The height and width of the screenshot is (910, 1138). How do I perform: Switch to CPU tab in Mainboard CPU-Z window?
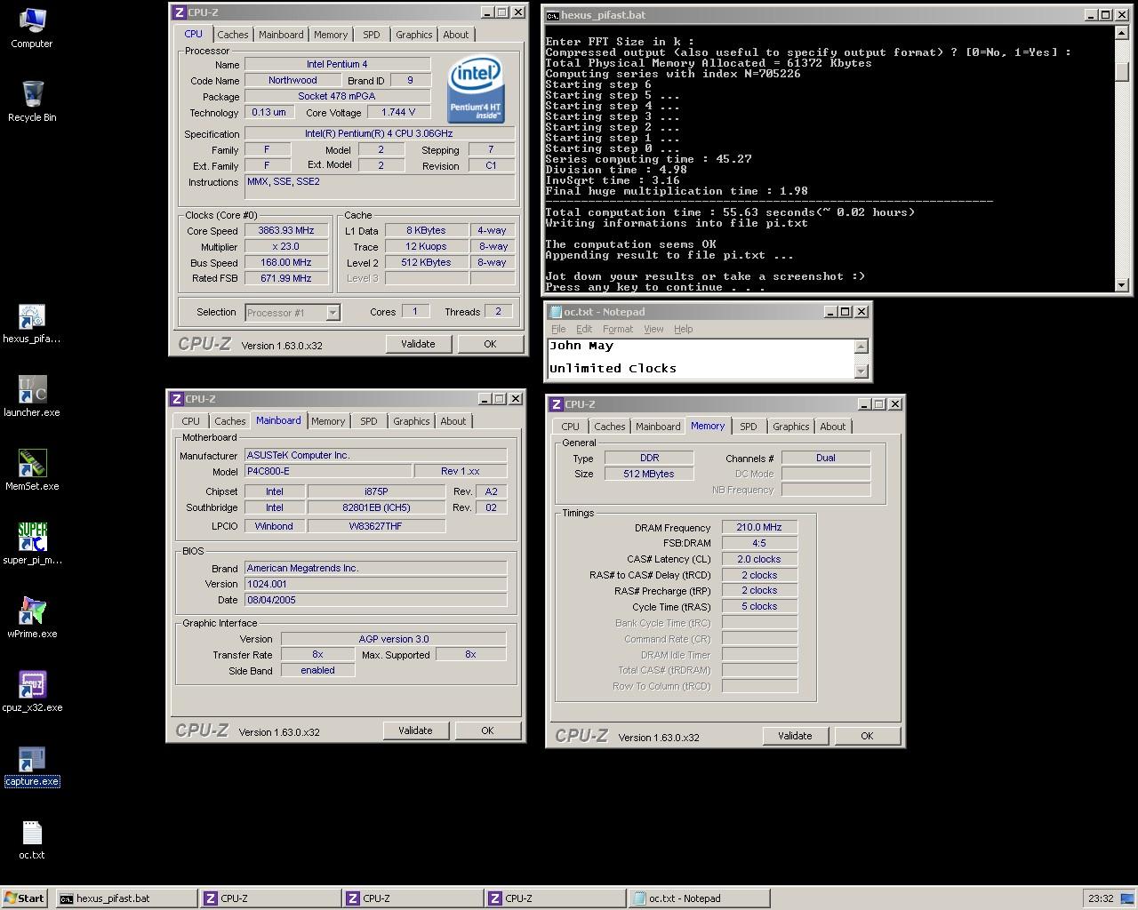pos(191,421)
